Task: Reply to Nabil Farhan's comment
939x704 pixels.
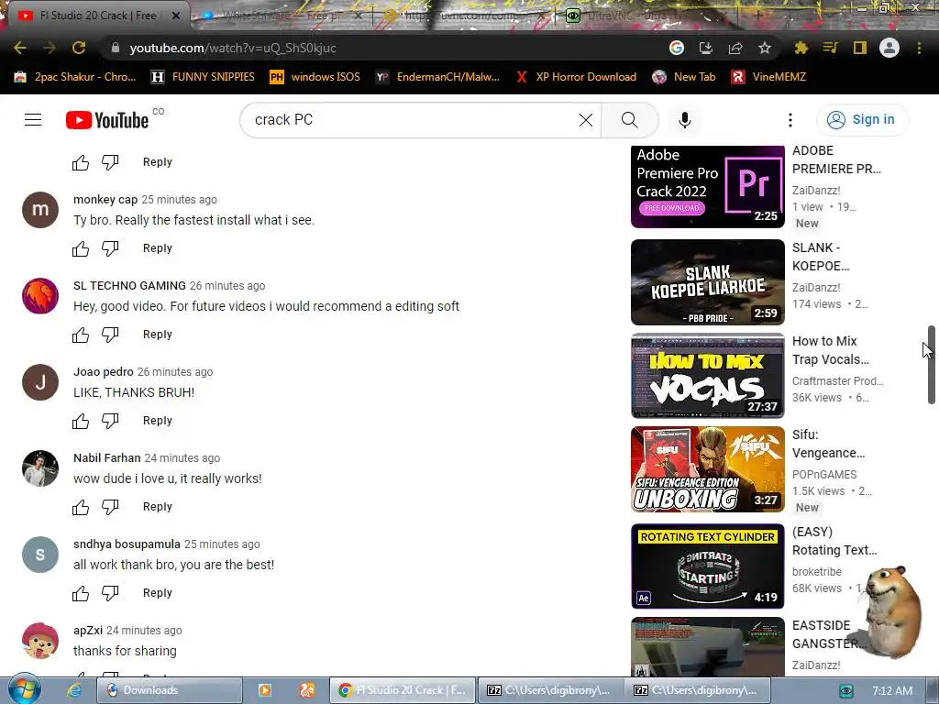Action: point(158,506)
